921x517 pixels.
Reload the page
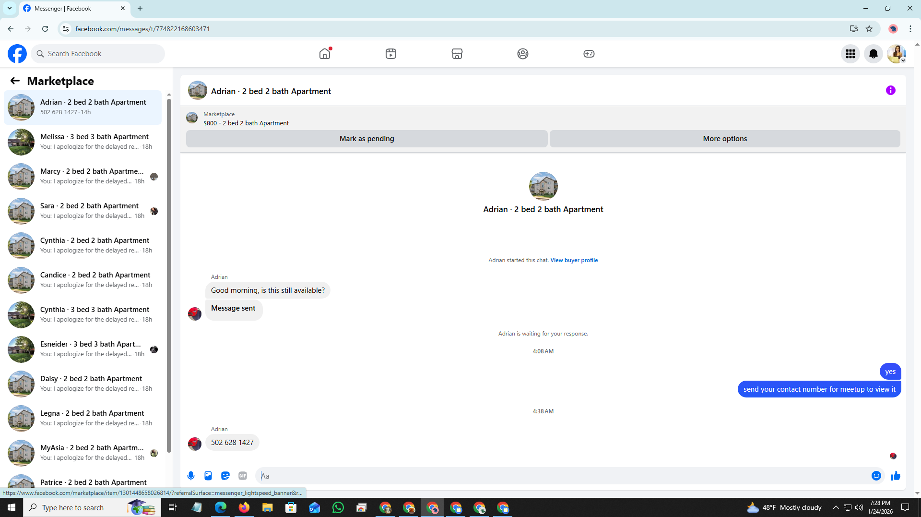tap(45, 29)
